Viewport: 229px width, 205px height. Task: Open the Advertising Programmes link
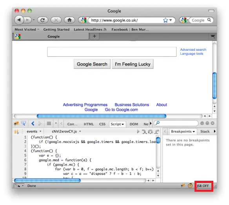85,105
